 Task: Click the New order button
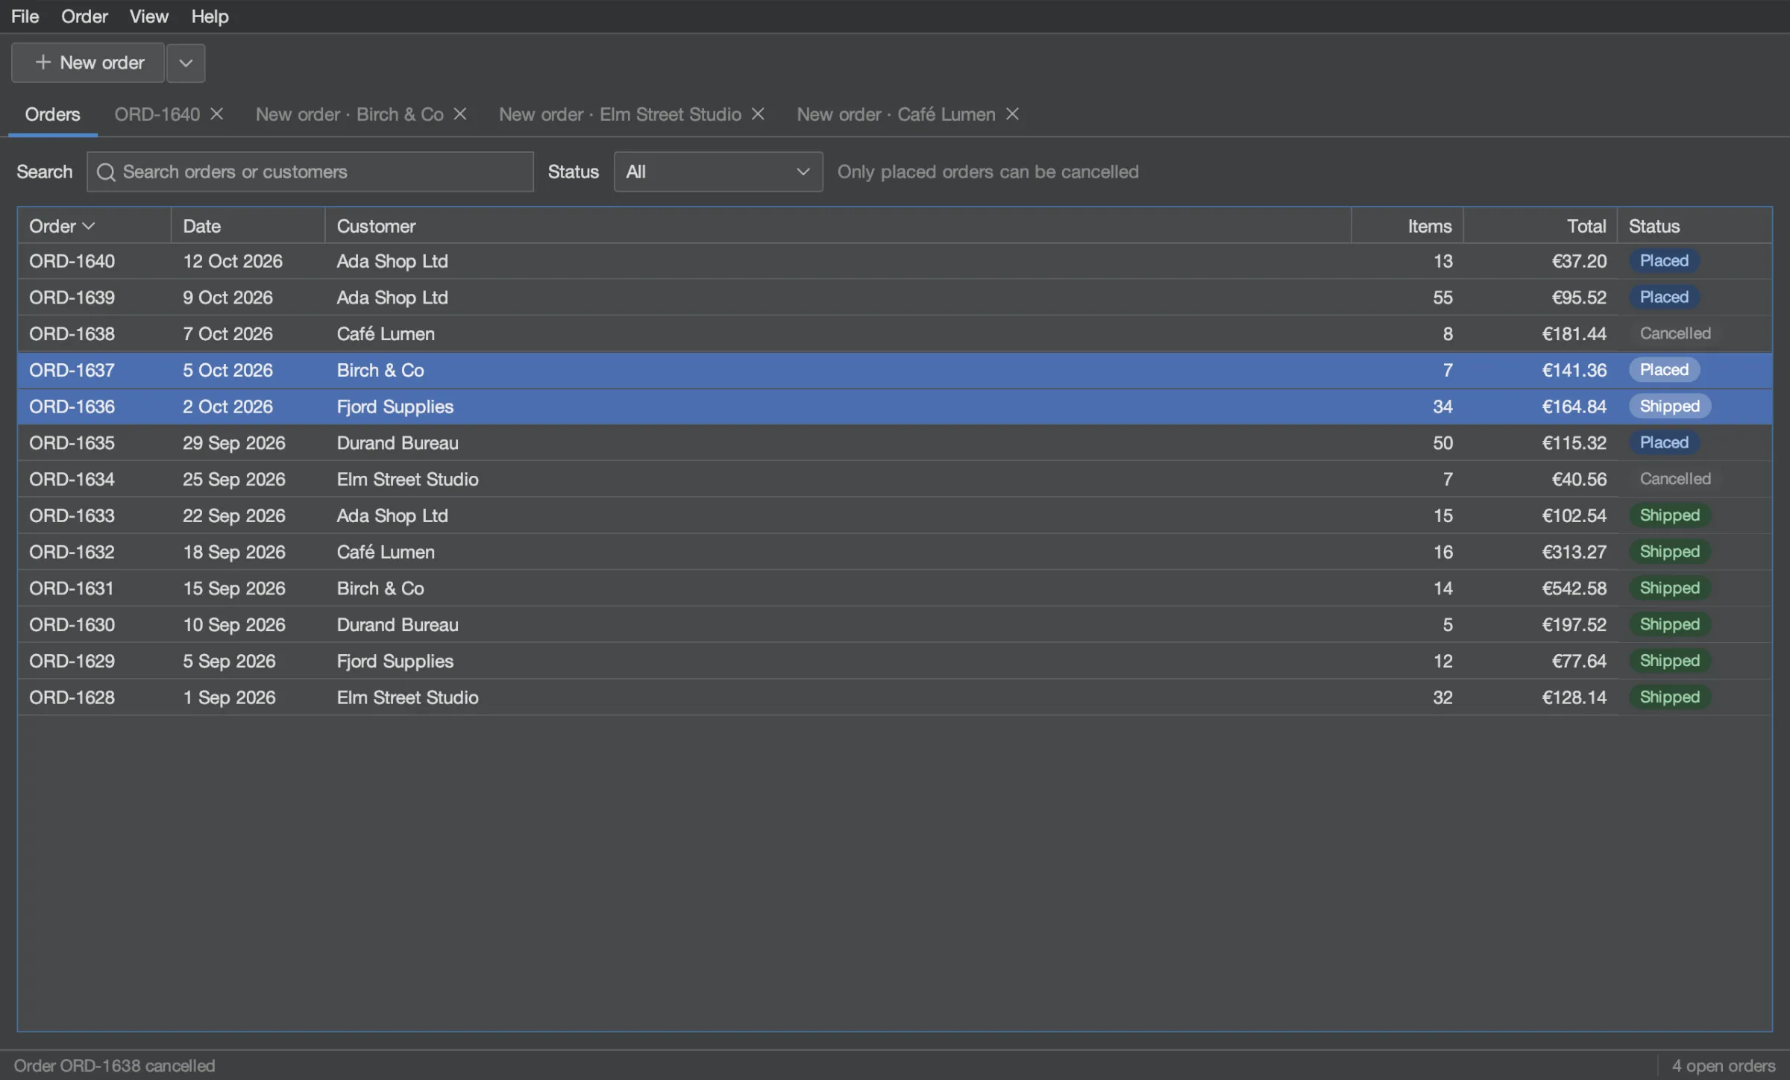click(88, 63)
